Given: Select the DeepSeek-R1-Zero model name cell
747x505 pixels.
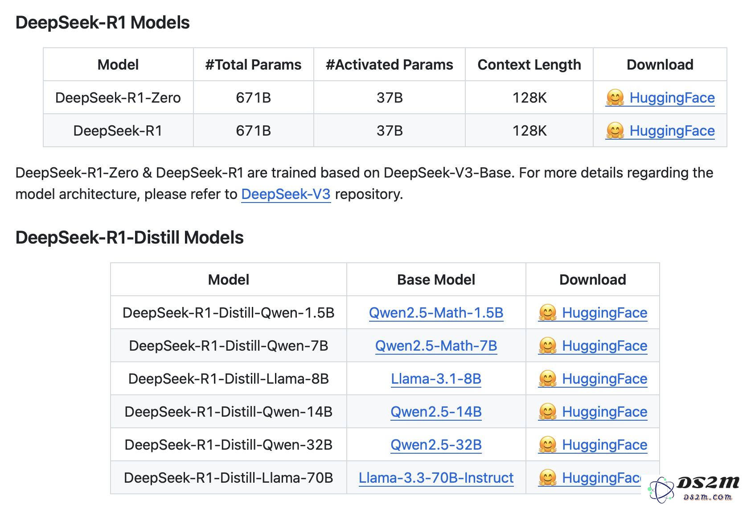Looking at the screenshot, I should tap(118, 98).
